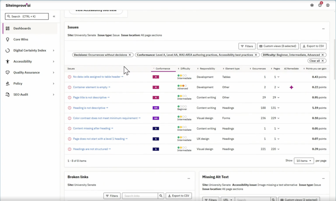Open Custom views (2 selected) in Missing Alt Text

pyautogui.click(x=299, y=199)
